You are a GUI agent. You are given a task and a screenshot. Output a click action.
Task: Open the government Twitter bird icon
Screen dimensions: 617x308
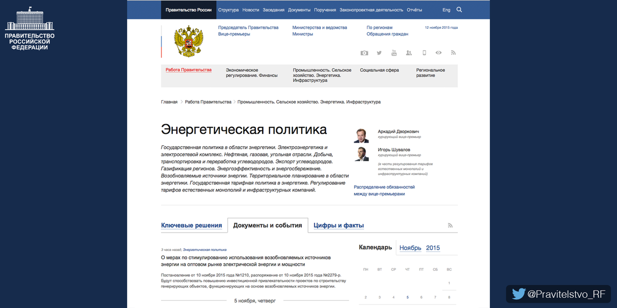tap(379, 53)
